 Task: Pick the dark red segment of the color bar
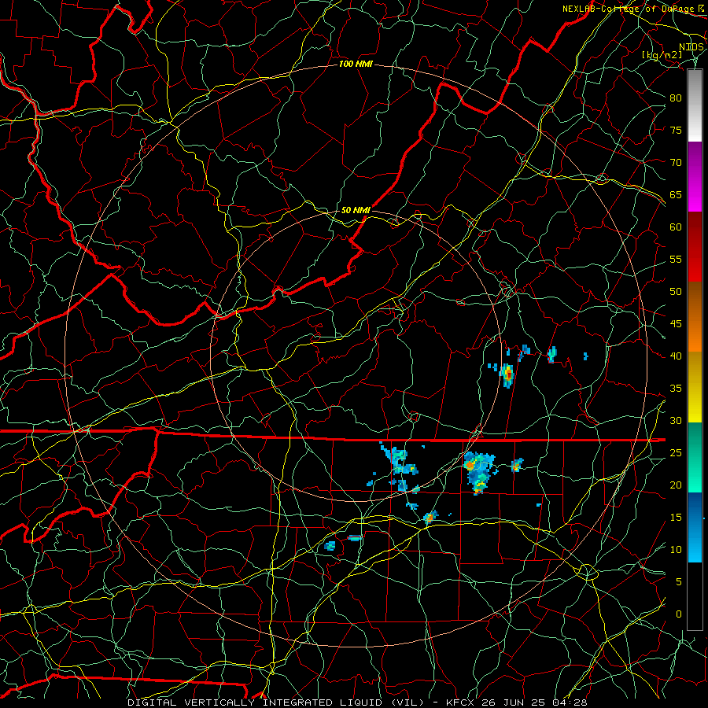tap(695, 247)
